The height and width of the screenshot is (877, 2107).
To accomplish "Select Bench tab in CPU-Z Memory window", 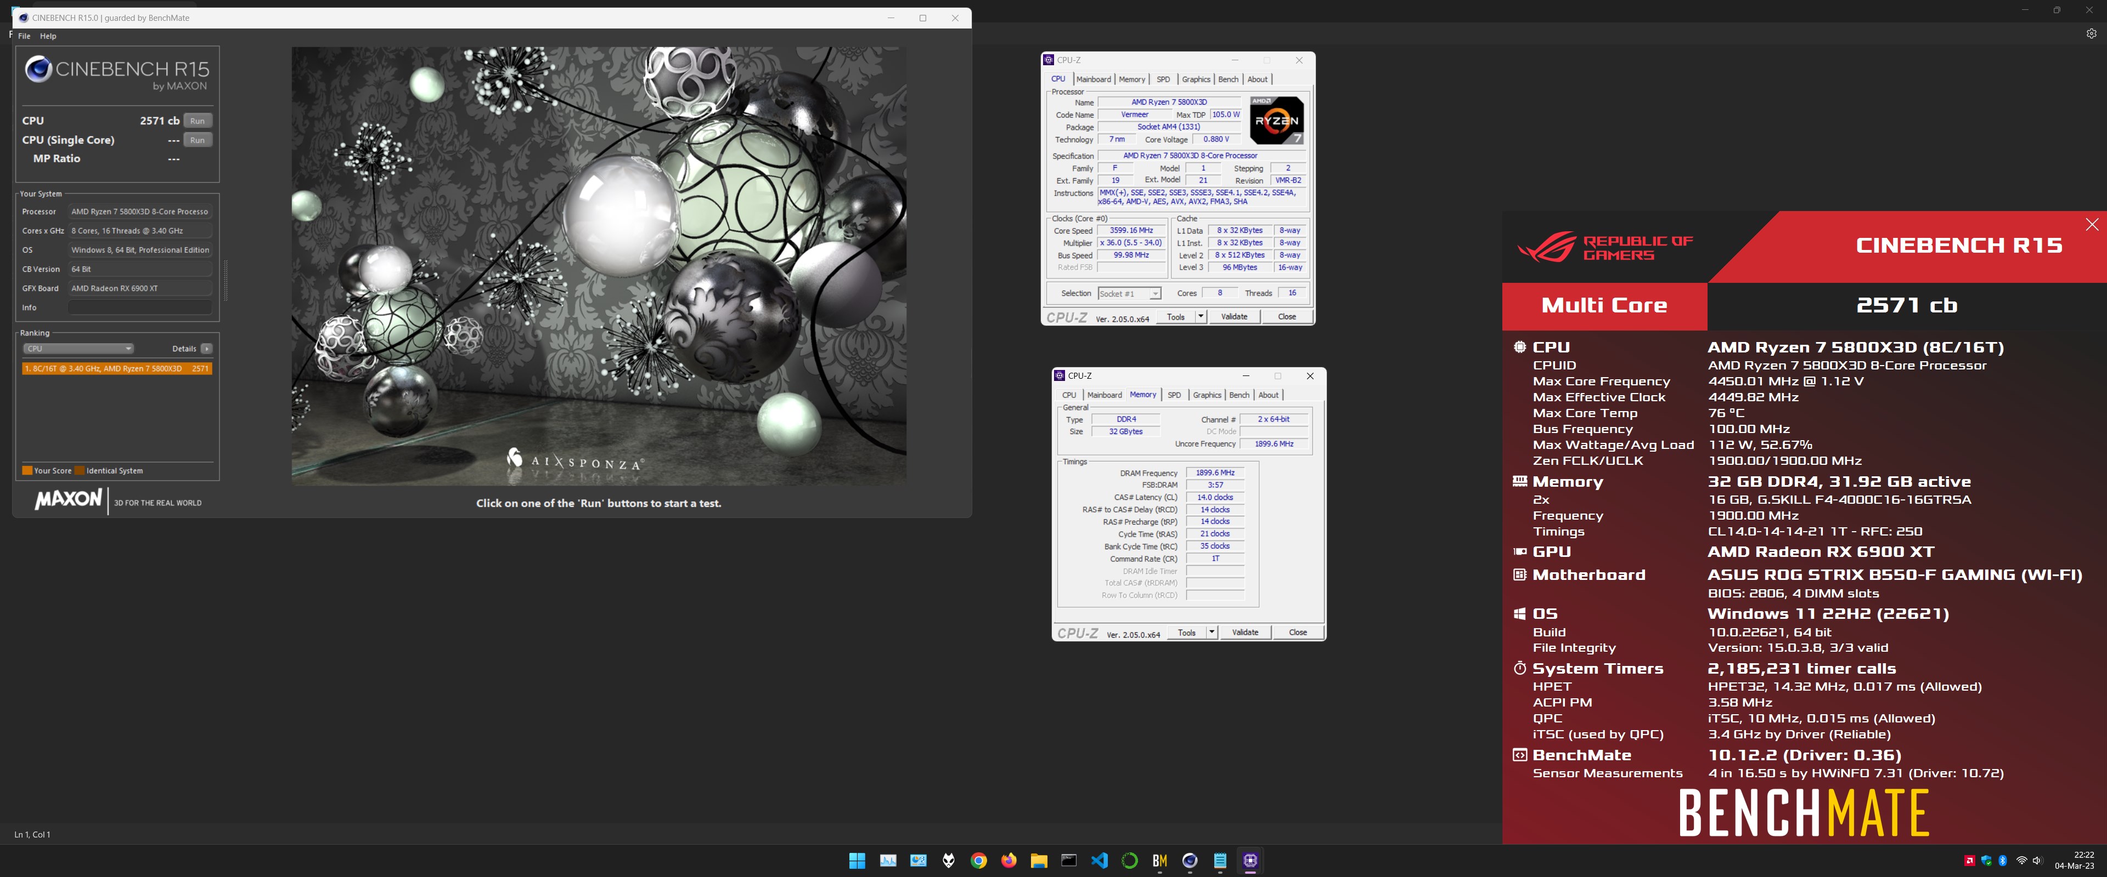I will [x=1239, y=395].
